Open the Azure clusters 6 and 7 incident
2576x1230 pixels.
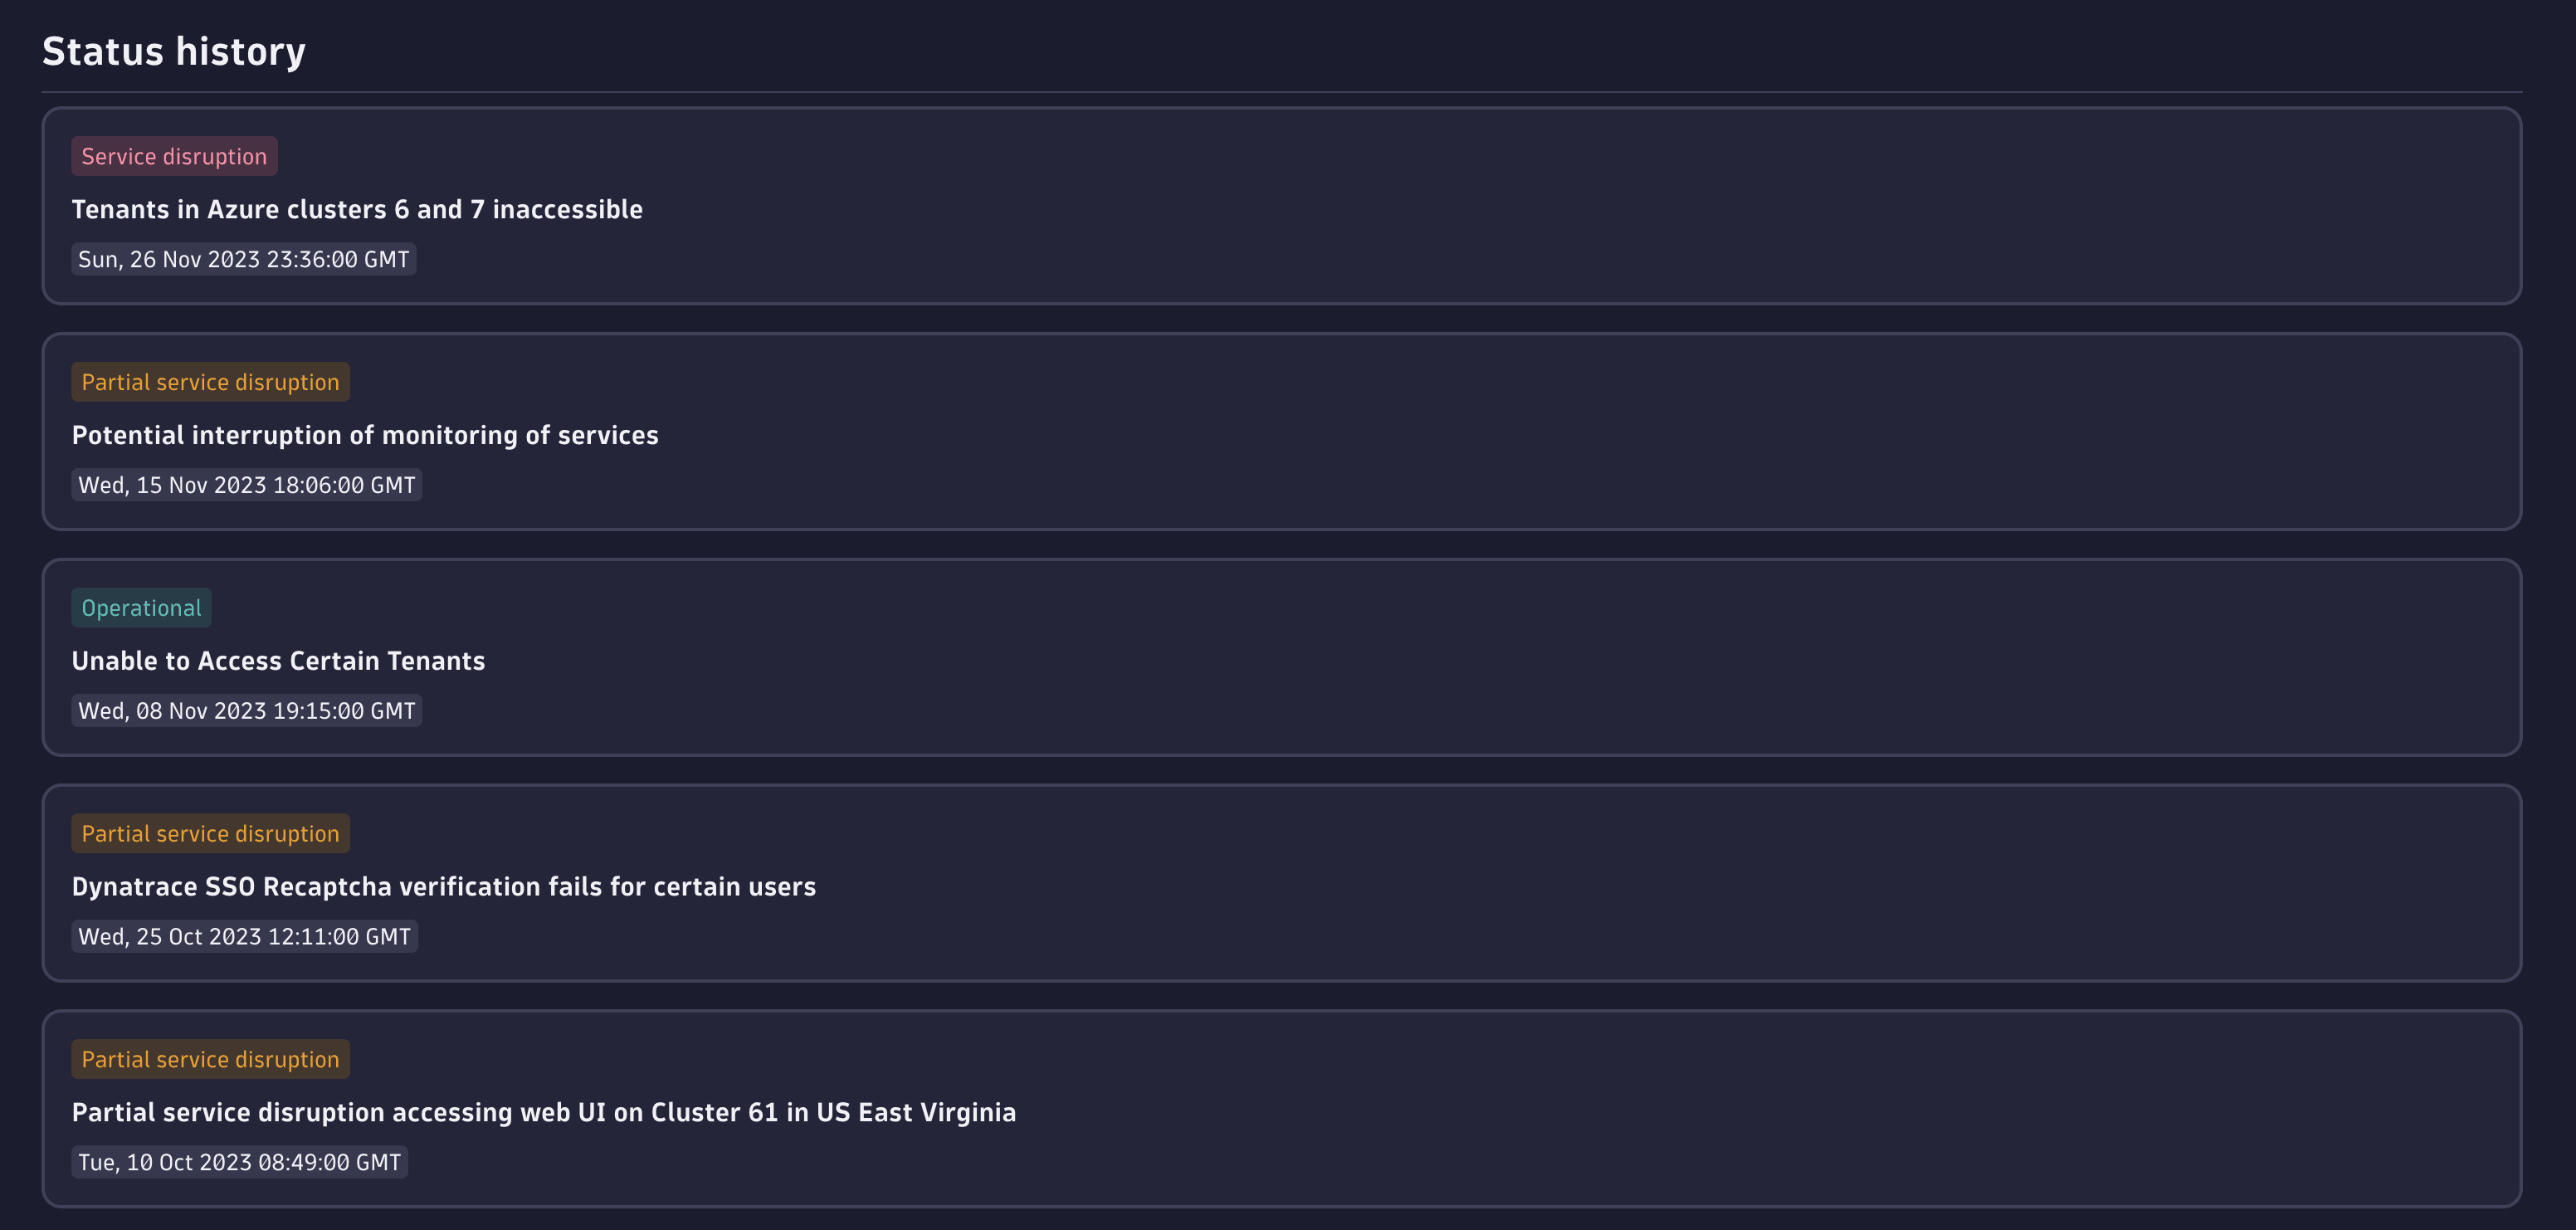[357, 209]
